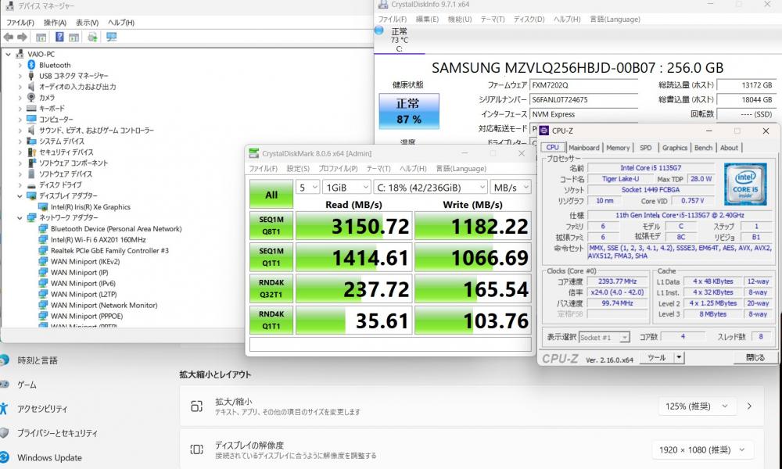Click the back arrow in Device Manager toolbar
Screen dimensions: 782x469
pos(9,37)
